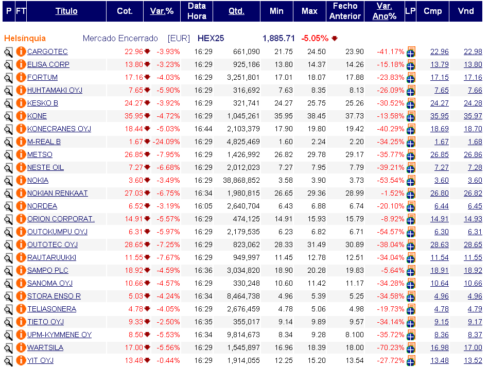Click the LP add icon for WARTSILA
The height and width of the screenshot is (367, 489).
[411, 347]
